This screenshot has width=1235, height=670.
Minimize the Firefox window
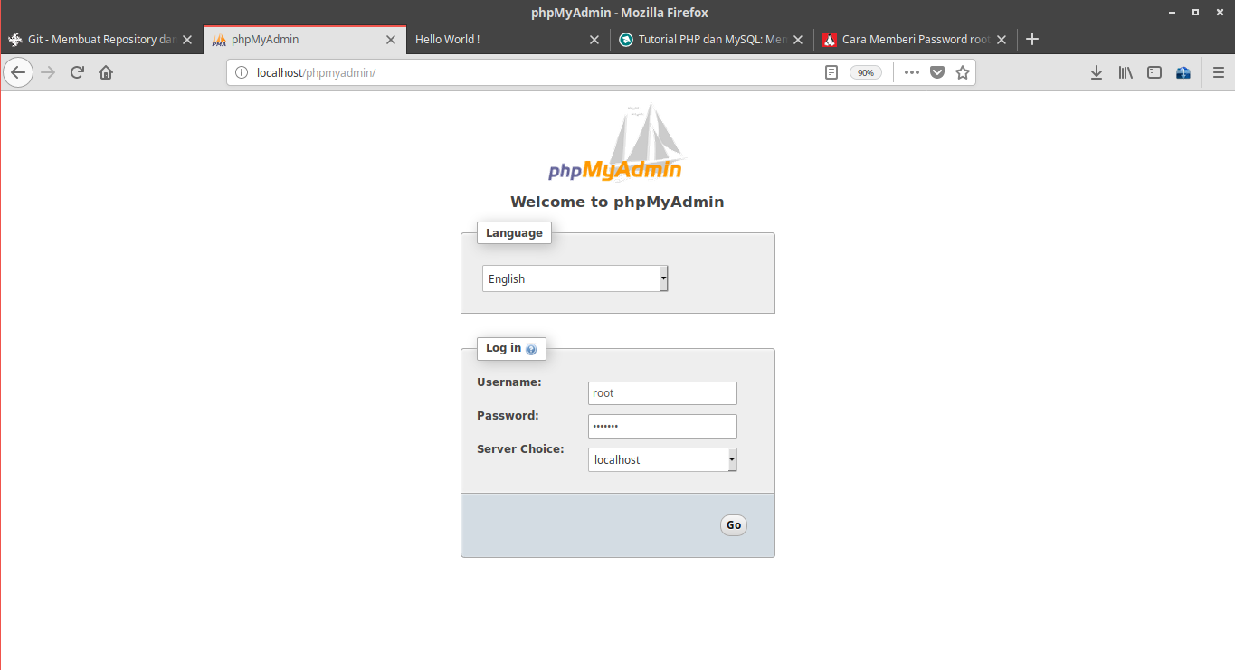(1171, 13)
